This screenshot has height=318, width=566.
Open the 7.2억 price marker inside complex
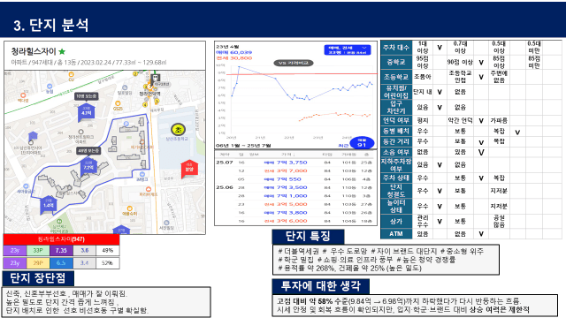88,166
